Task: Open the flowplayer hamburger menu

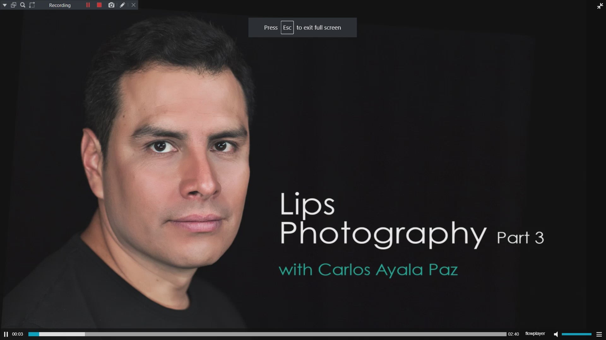Action: click(599, 334)
